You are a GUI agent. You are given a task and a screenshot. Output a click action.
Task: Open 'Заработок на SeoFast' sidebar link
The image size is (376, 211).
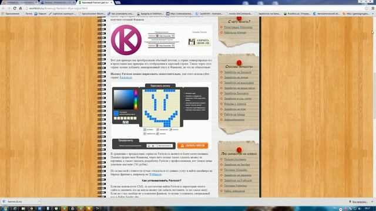[x=237, y=165]
